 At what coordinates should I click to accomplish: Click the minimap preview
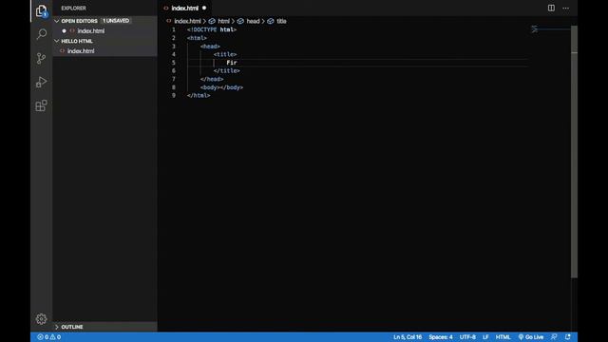550,29
